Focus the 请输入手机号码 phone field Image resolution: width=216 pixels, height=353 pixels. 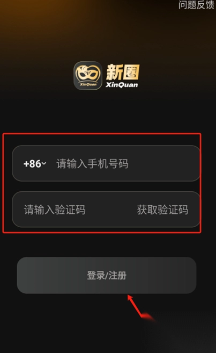(106, 163)
